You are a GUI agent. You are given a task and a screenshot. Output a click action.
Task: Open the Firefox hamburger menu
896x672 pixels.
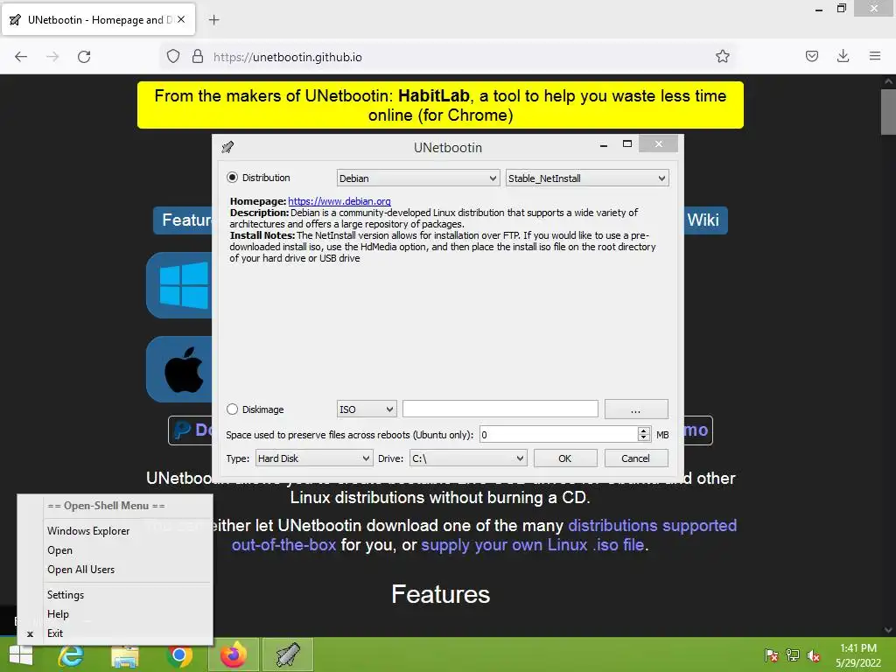click(x=875, y=56)
